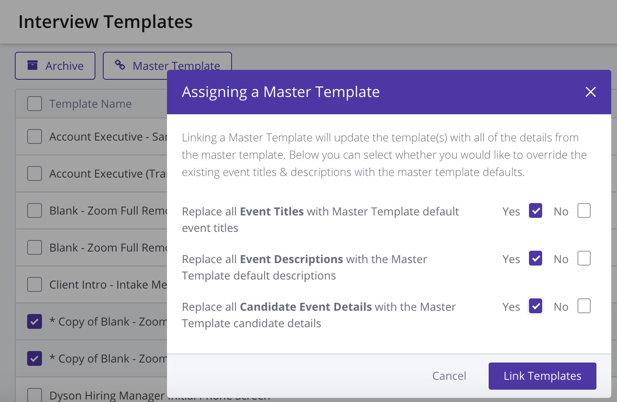The image size is (617, 402).
Task: Tick the Client Intro - Intake row checkbox
Action: 35,284
